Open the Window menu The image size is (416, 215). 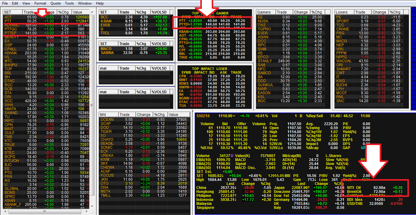point(85,3)
